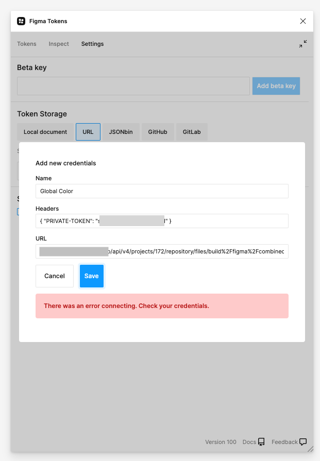The image size is (320, 461).
Task: Send feedback using the speech bubble icon
Action: 303,442
